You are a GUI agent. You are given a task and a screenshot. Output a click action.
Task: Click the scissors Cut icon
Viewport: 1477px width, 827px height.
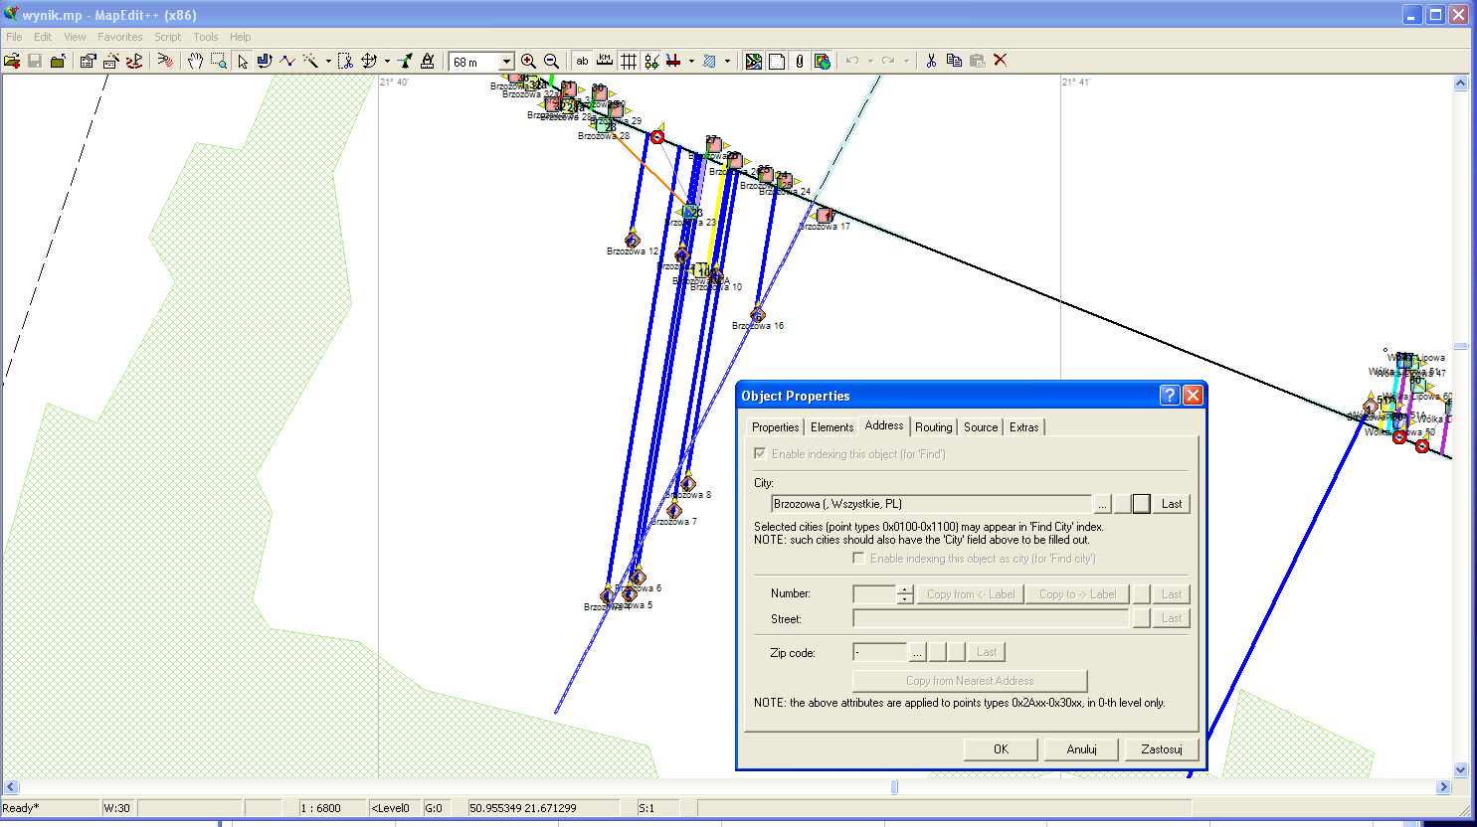931,61
